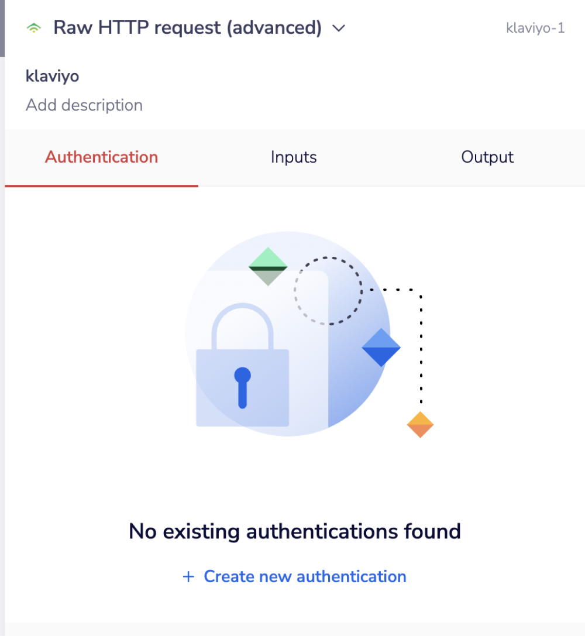
Task: Select the Authentication tab
Action: tap(101, 157)
